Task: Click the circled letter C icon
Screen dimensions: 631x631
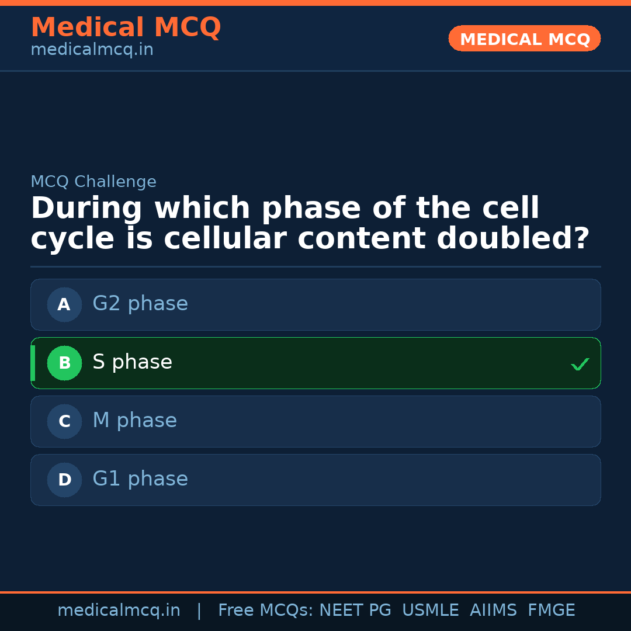Action: click(64, 421)
